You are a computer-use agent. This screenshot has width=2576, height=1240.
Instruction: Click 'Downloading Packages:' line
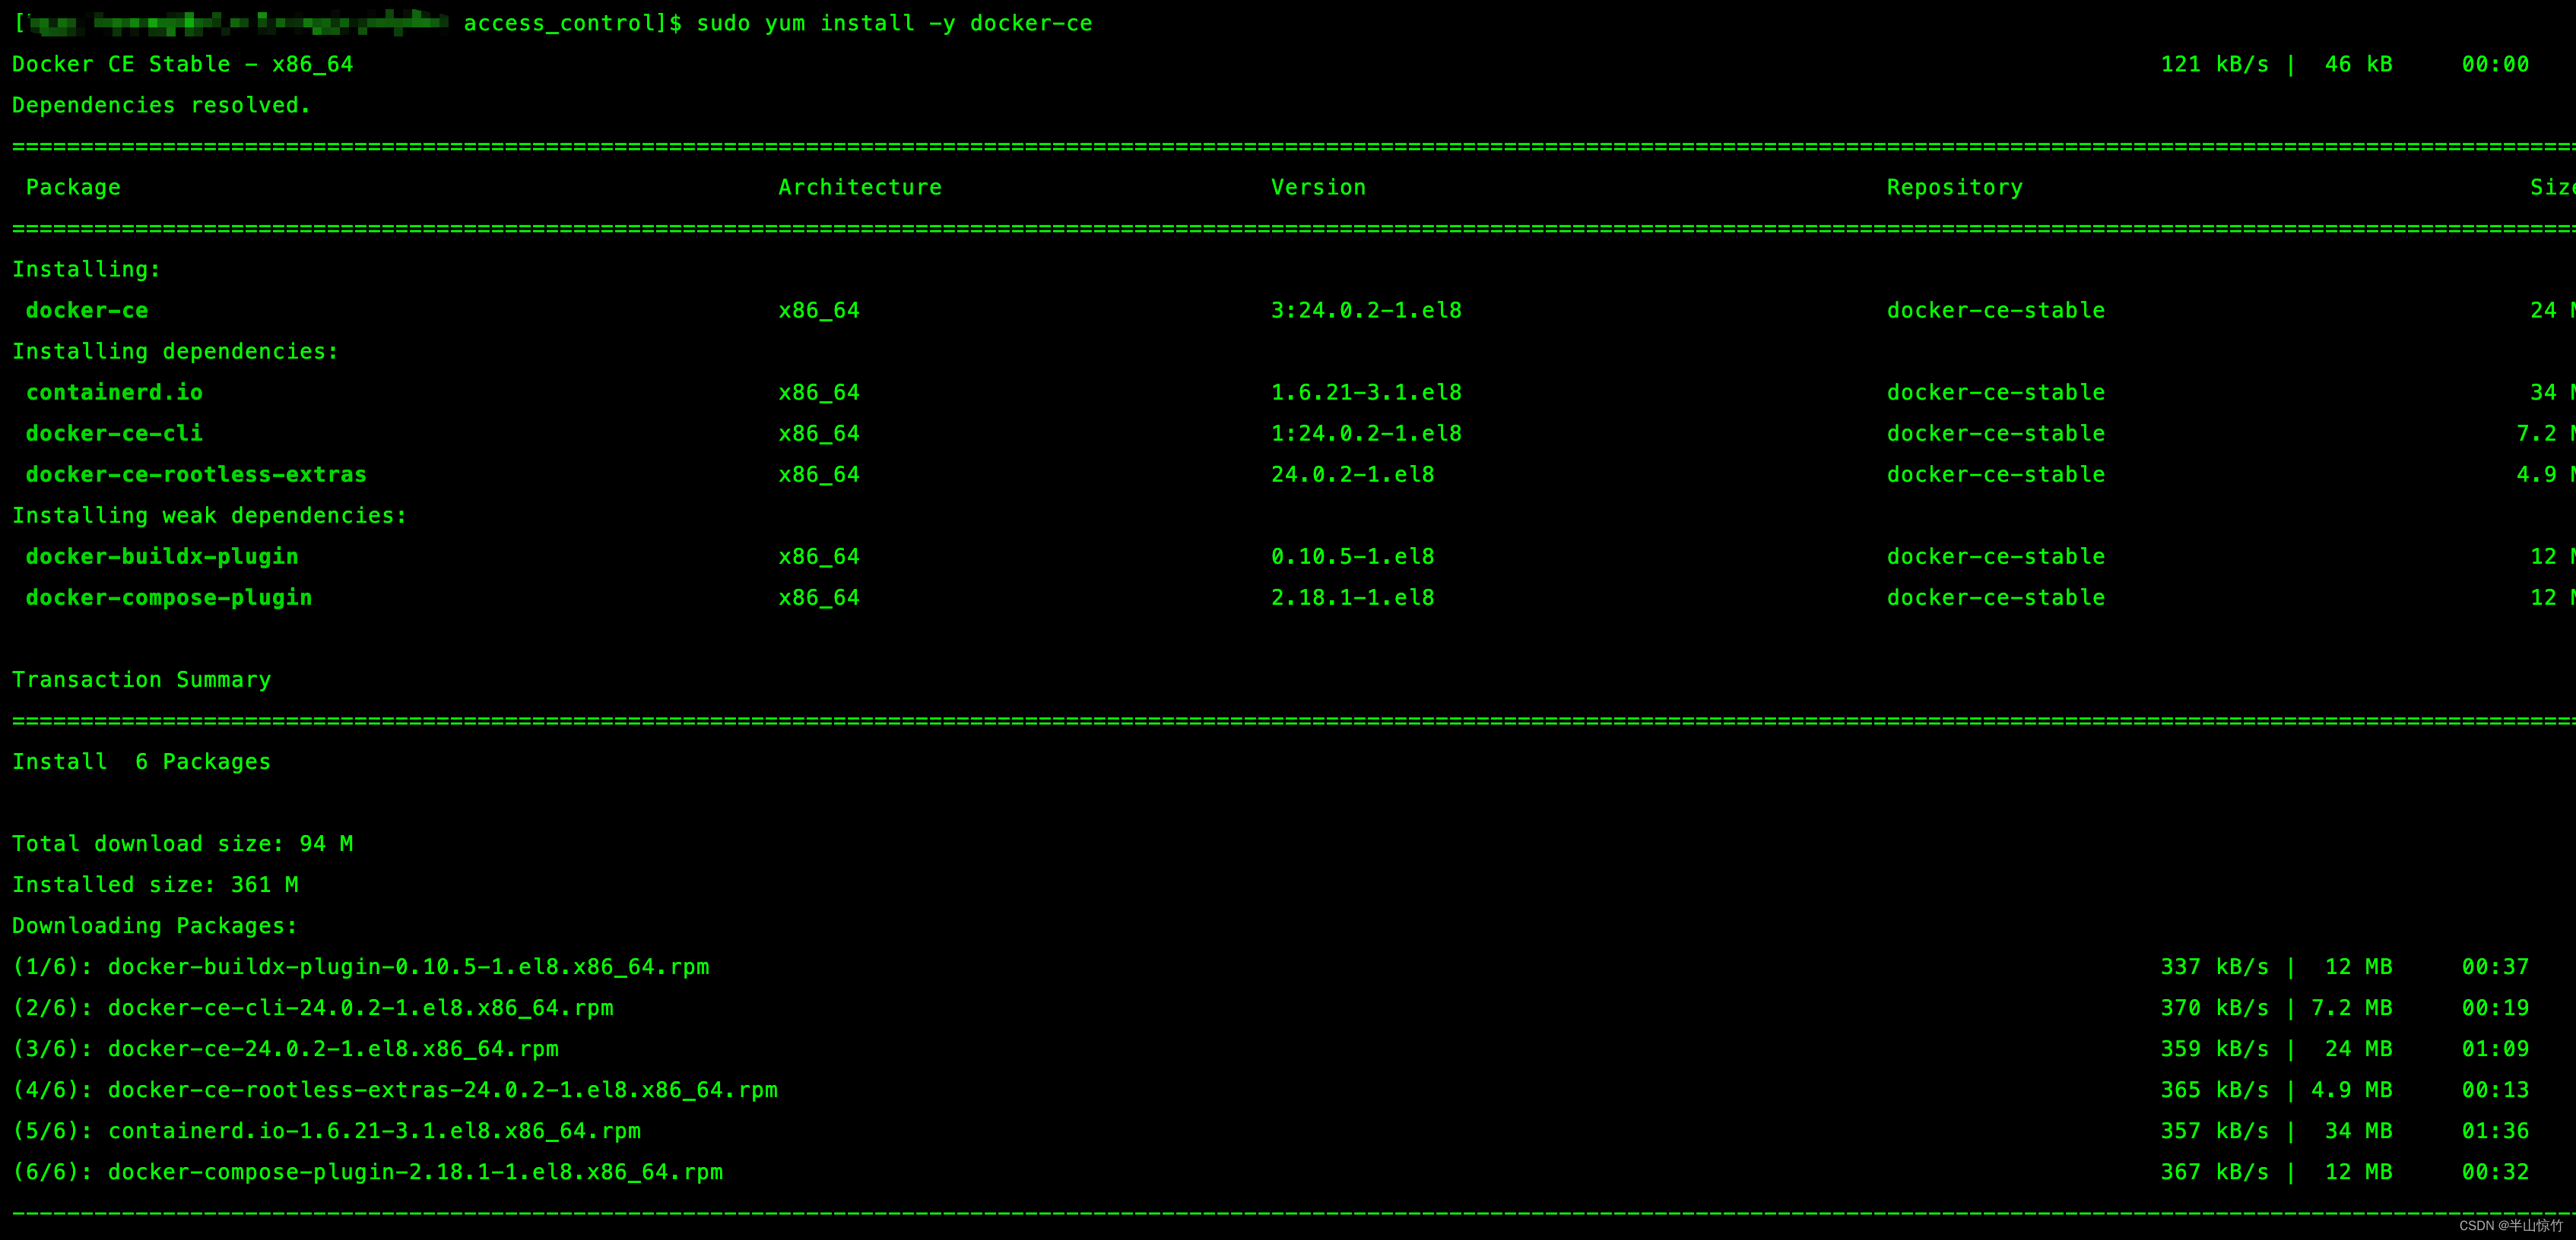(155, 925)
